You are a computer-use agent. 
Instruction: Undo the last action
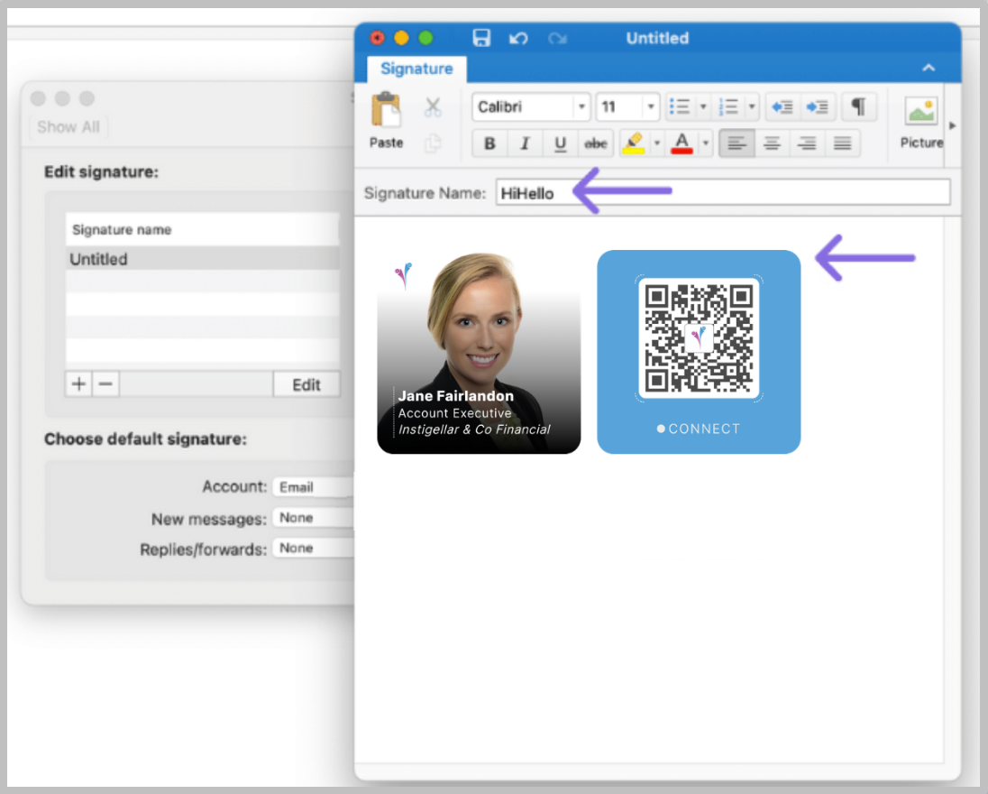(x=518, y=39)
